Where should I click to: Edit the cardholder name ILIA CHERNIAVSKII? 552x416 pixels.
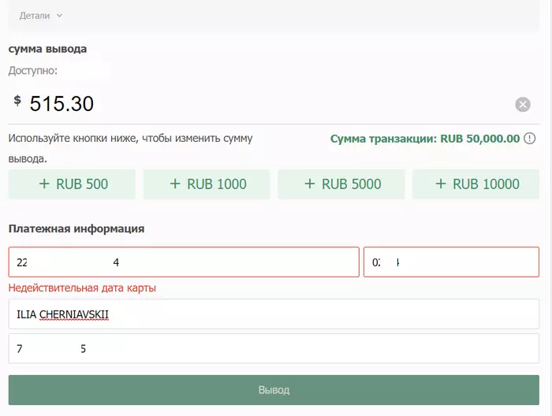(274, 314)
